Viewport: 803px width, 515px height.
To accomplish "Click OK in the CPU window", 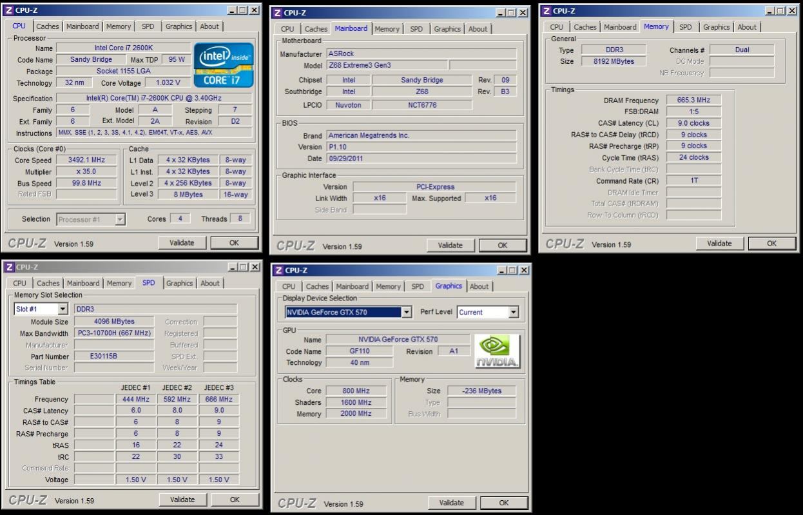I will 235,243.
